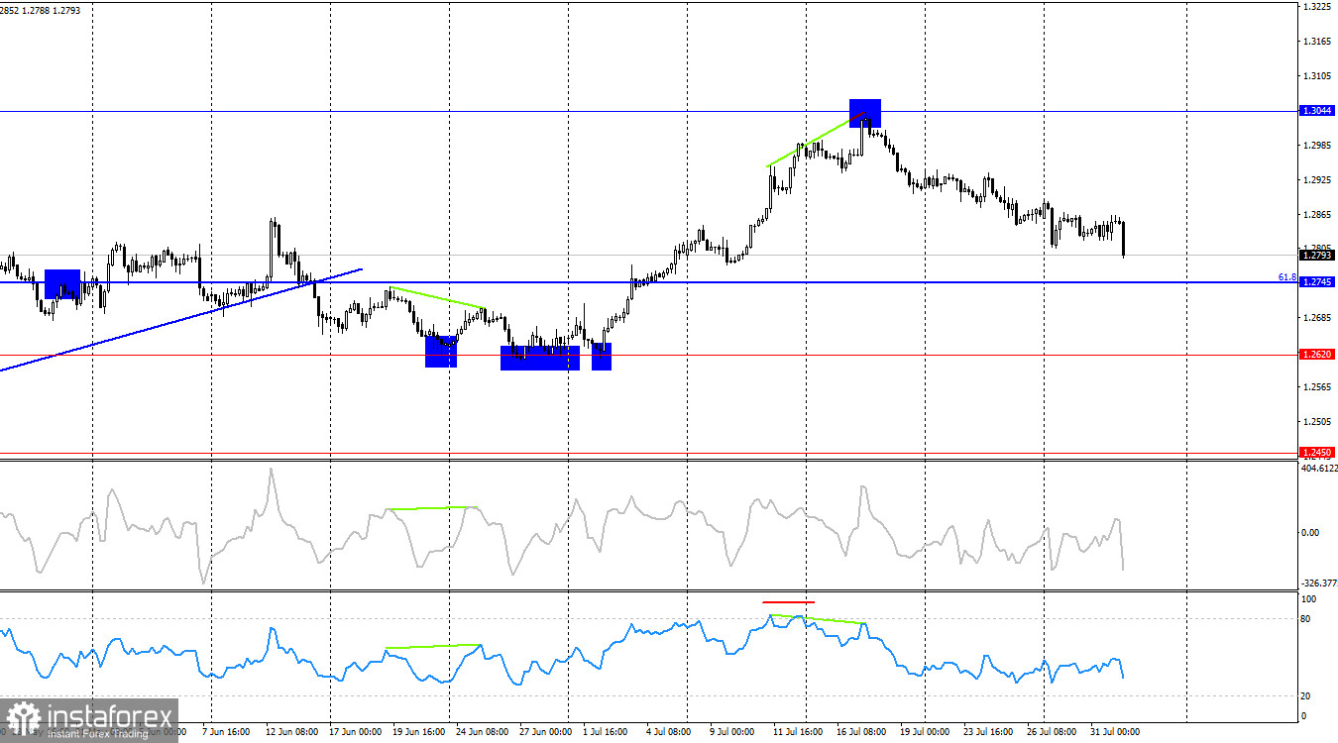Select the red line above the RSI peak
Viewport: 1338px width, 743px height.
pos(789,601)
